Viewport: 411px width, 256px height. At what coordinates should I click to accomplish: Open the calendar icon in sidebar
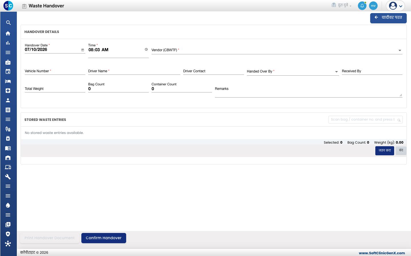coord(8,71)
